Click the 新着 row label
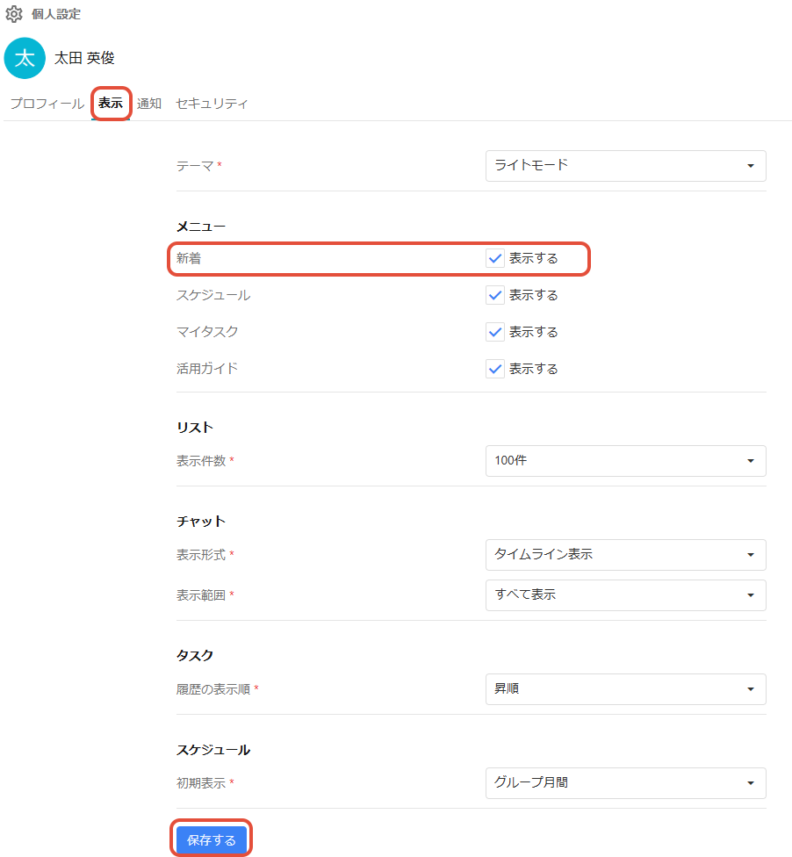This screenshot has width=792, height=857. tap(189, 258)
